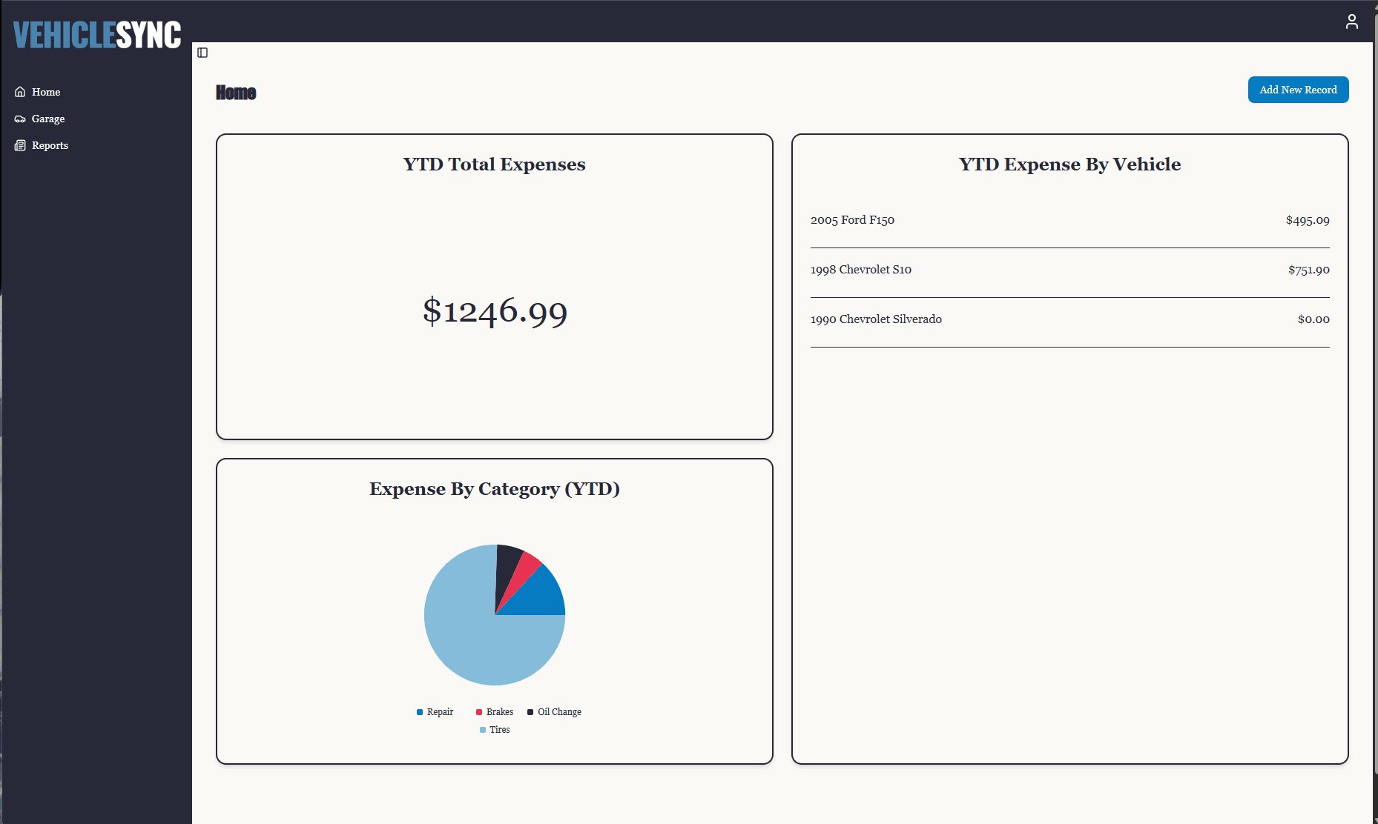Screen dimensions: 1378x824
Task: Toggle Brakes legend entry
Action: tap(495, 712)
